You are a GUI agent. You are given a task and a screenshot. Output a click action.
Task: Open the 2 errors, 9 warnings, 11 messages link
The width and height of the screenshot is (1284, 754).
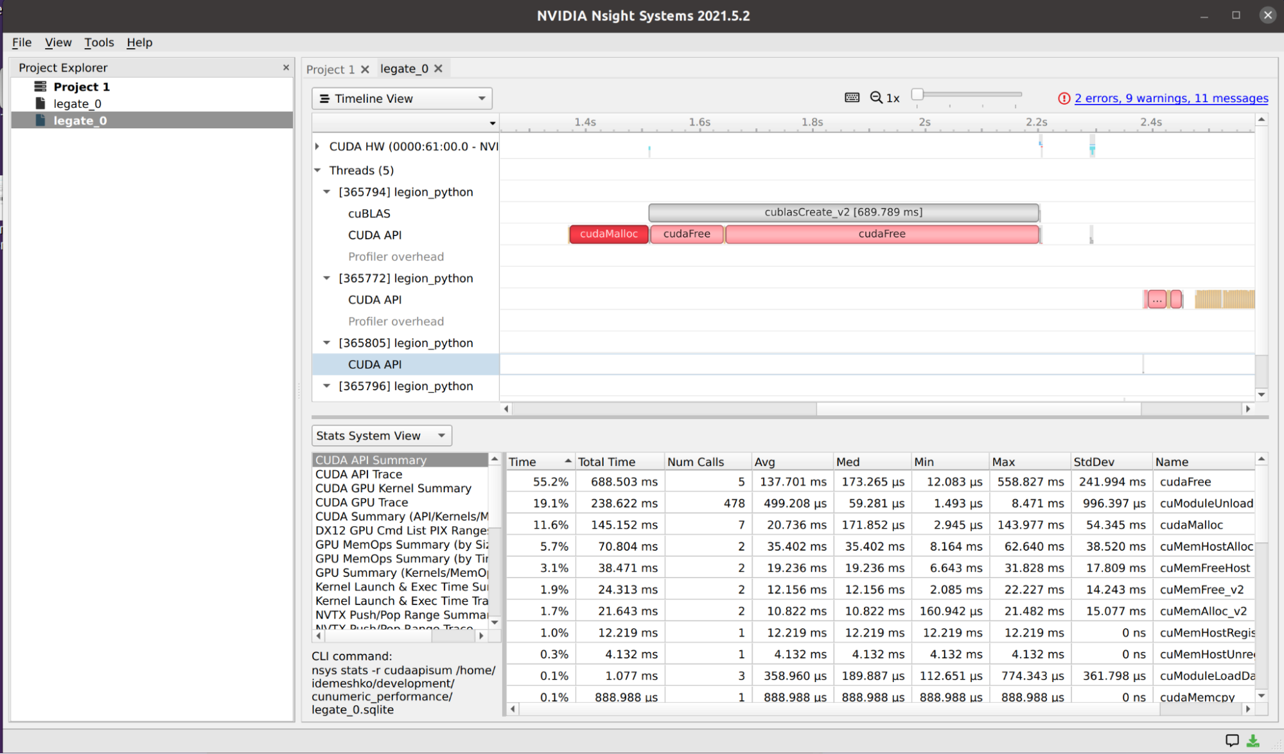pyautogui.click(x=1171, y=98)
